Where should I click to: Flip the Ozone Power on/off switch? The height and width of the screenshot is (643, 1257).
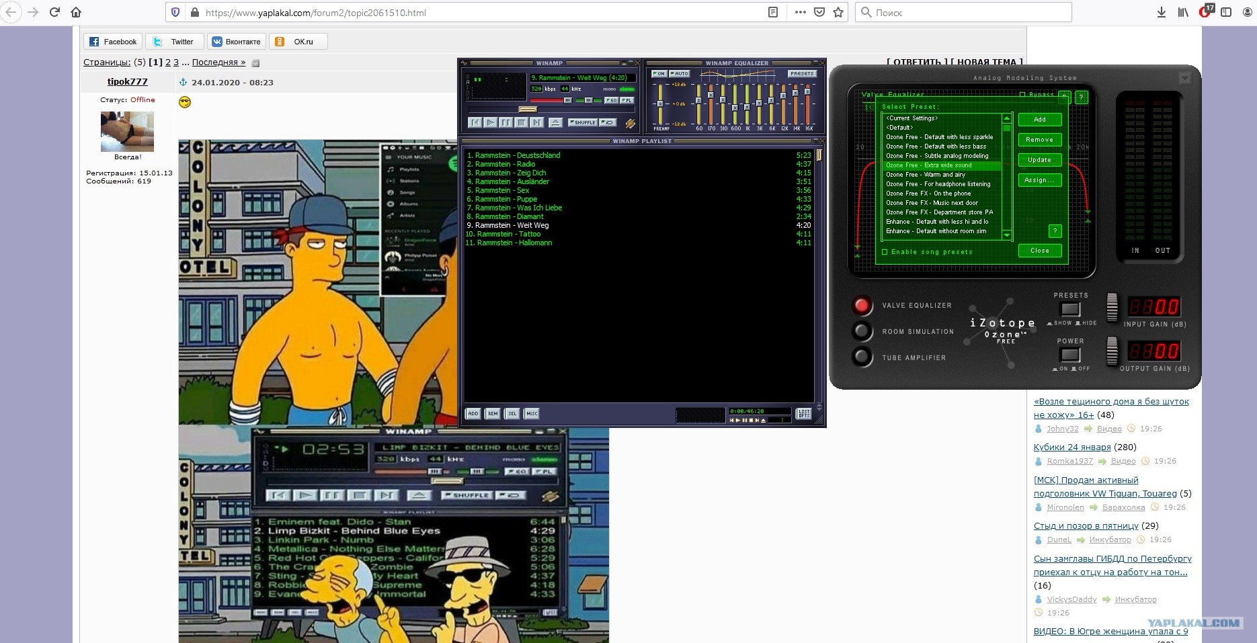click(x=1070, y=354)
